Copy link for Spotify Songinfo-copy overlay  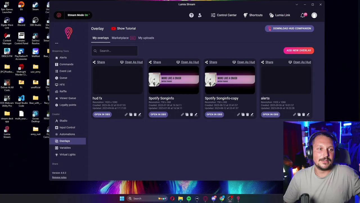tap(238, 114)
